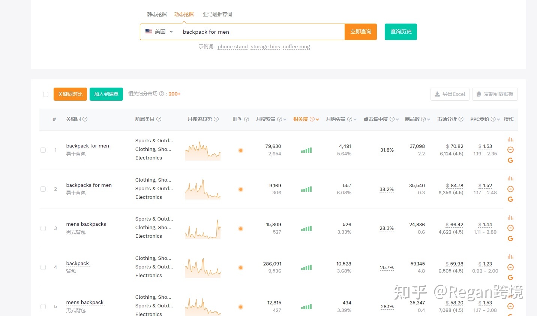Check the box for backpacks for men row
Viewport: 537px width, 316px height.
(43, 189)
